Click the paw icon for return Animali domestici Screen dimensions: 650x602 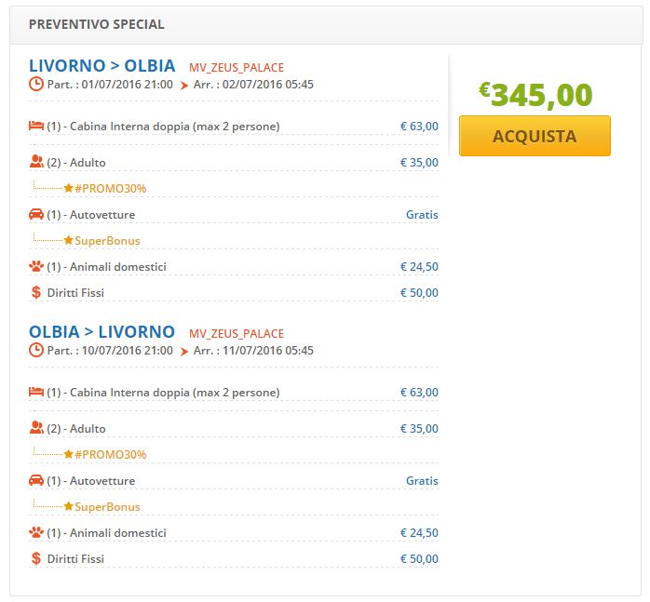click(36, 532)
